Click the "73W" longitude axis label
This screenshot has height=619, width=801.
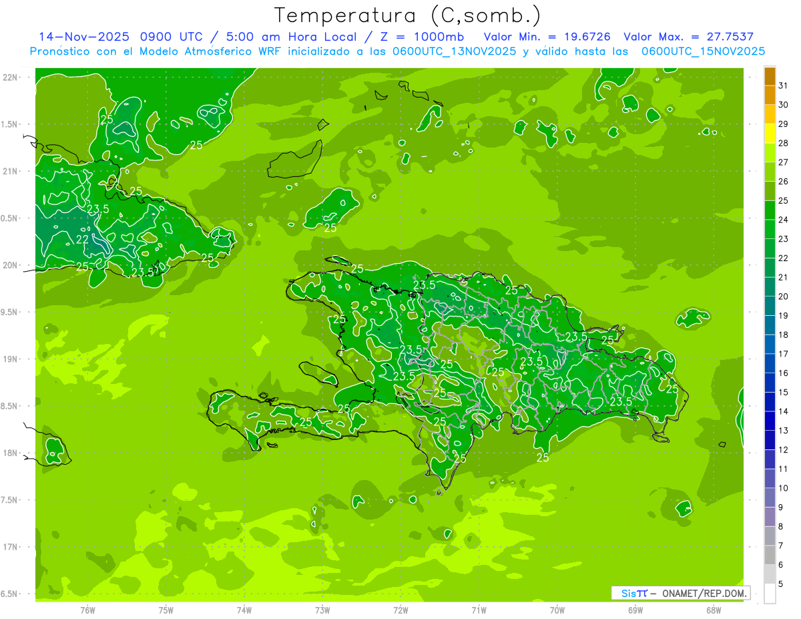tap(322, 610)
